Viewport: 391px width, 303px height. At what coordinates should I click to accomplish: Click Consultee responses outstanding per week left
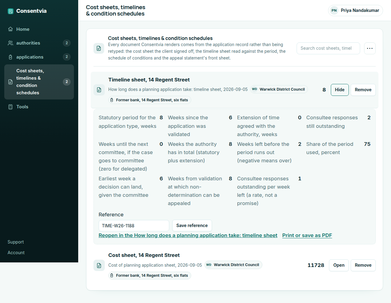pyautogui.click(x=263, y=191)
